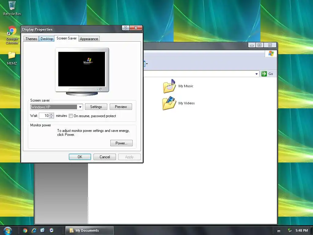Launch Internet Explorer from quick launch

click(34, 230)
